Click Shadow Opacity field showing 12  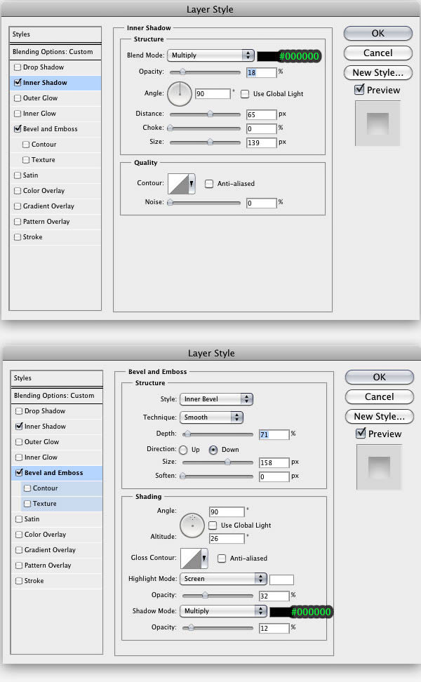coord(274,628)
